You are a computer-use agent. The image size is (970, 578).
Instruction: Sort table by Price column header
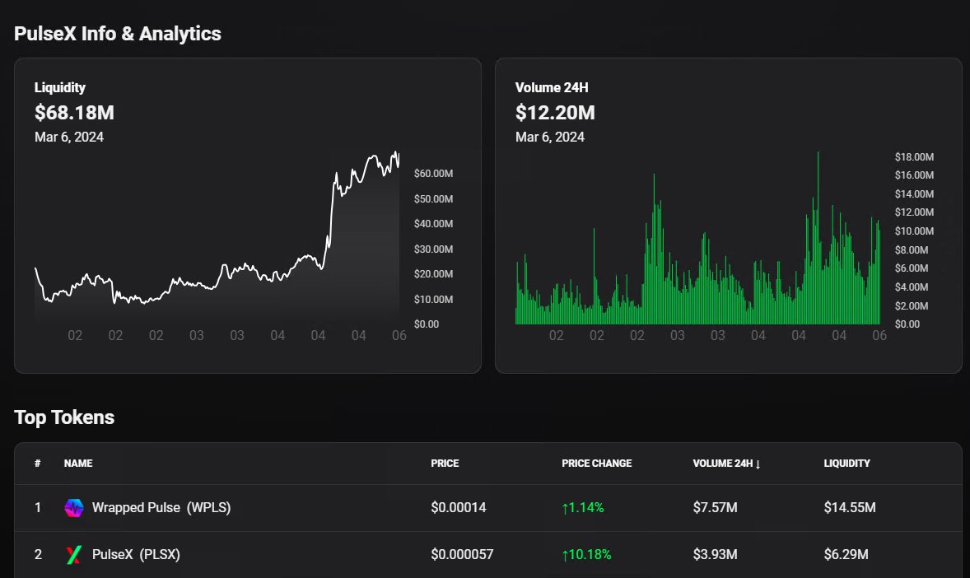pos(445,464)
